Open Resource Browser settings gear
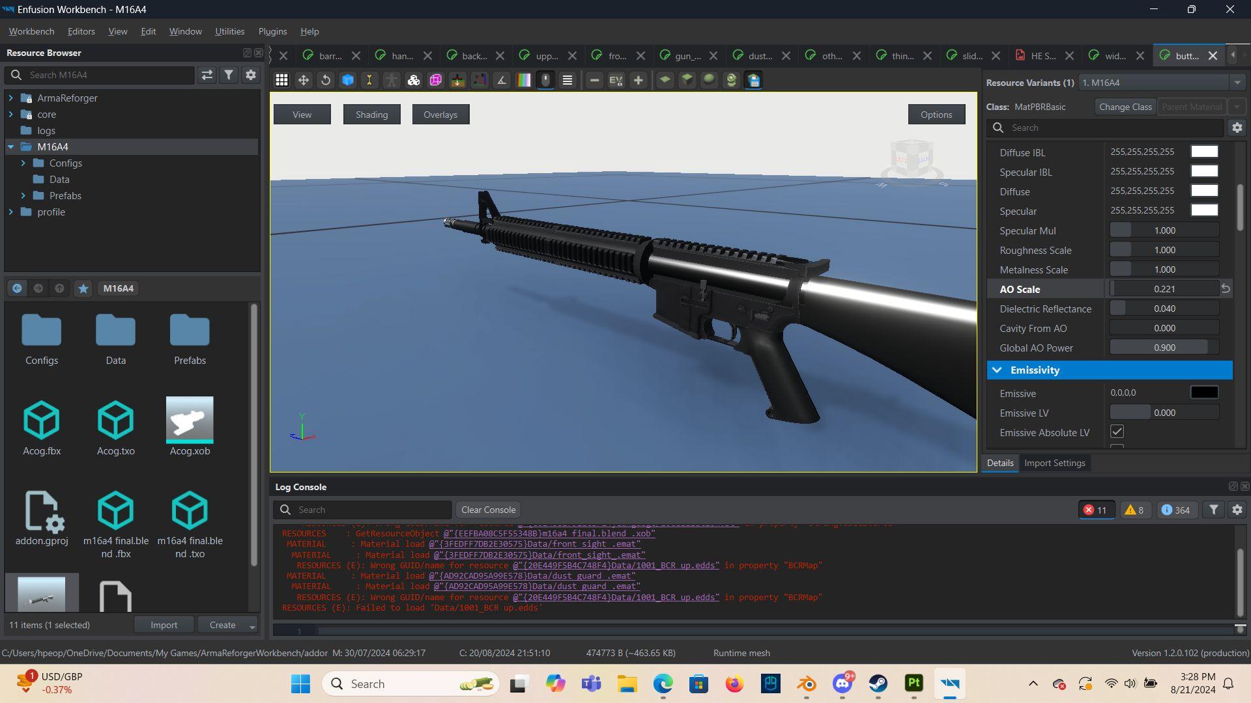Screen dimensions: 1251x703 tap(251, 75)
